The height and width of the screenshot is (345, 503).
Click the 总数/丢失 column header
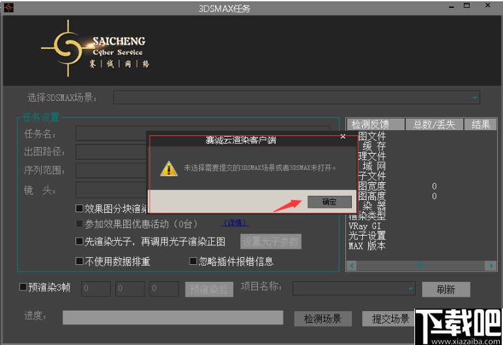tap(435, 124)
